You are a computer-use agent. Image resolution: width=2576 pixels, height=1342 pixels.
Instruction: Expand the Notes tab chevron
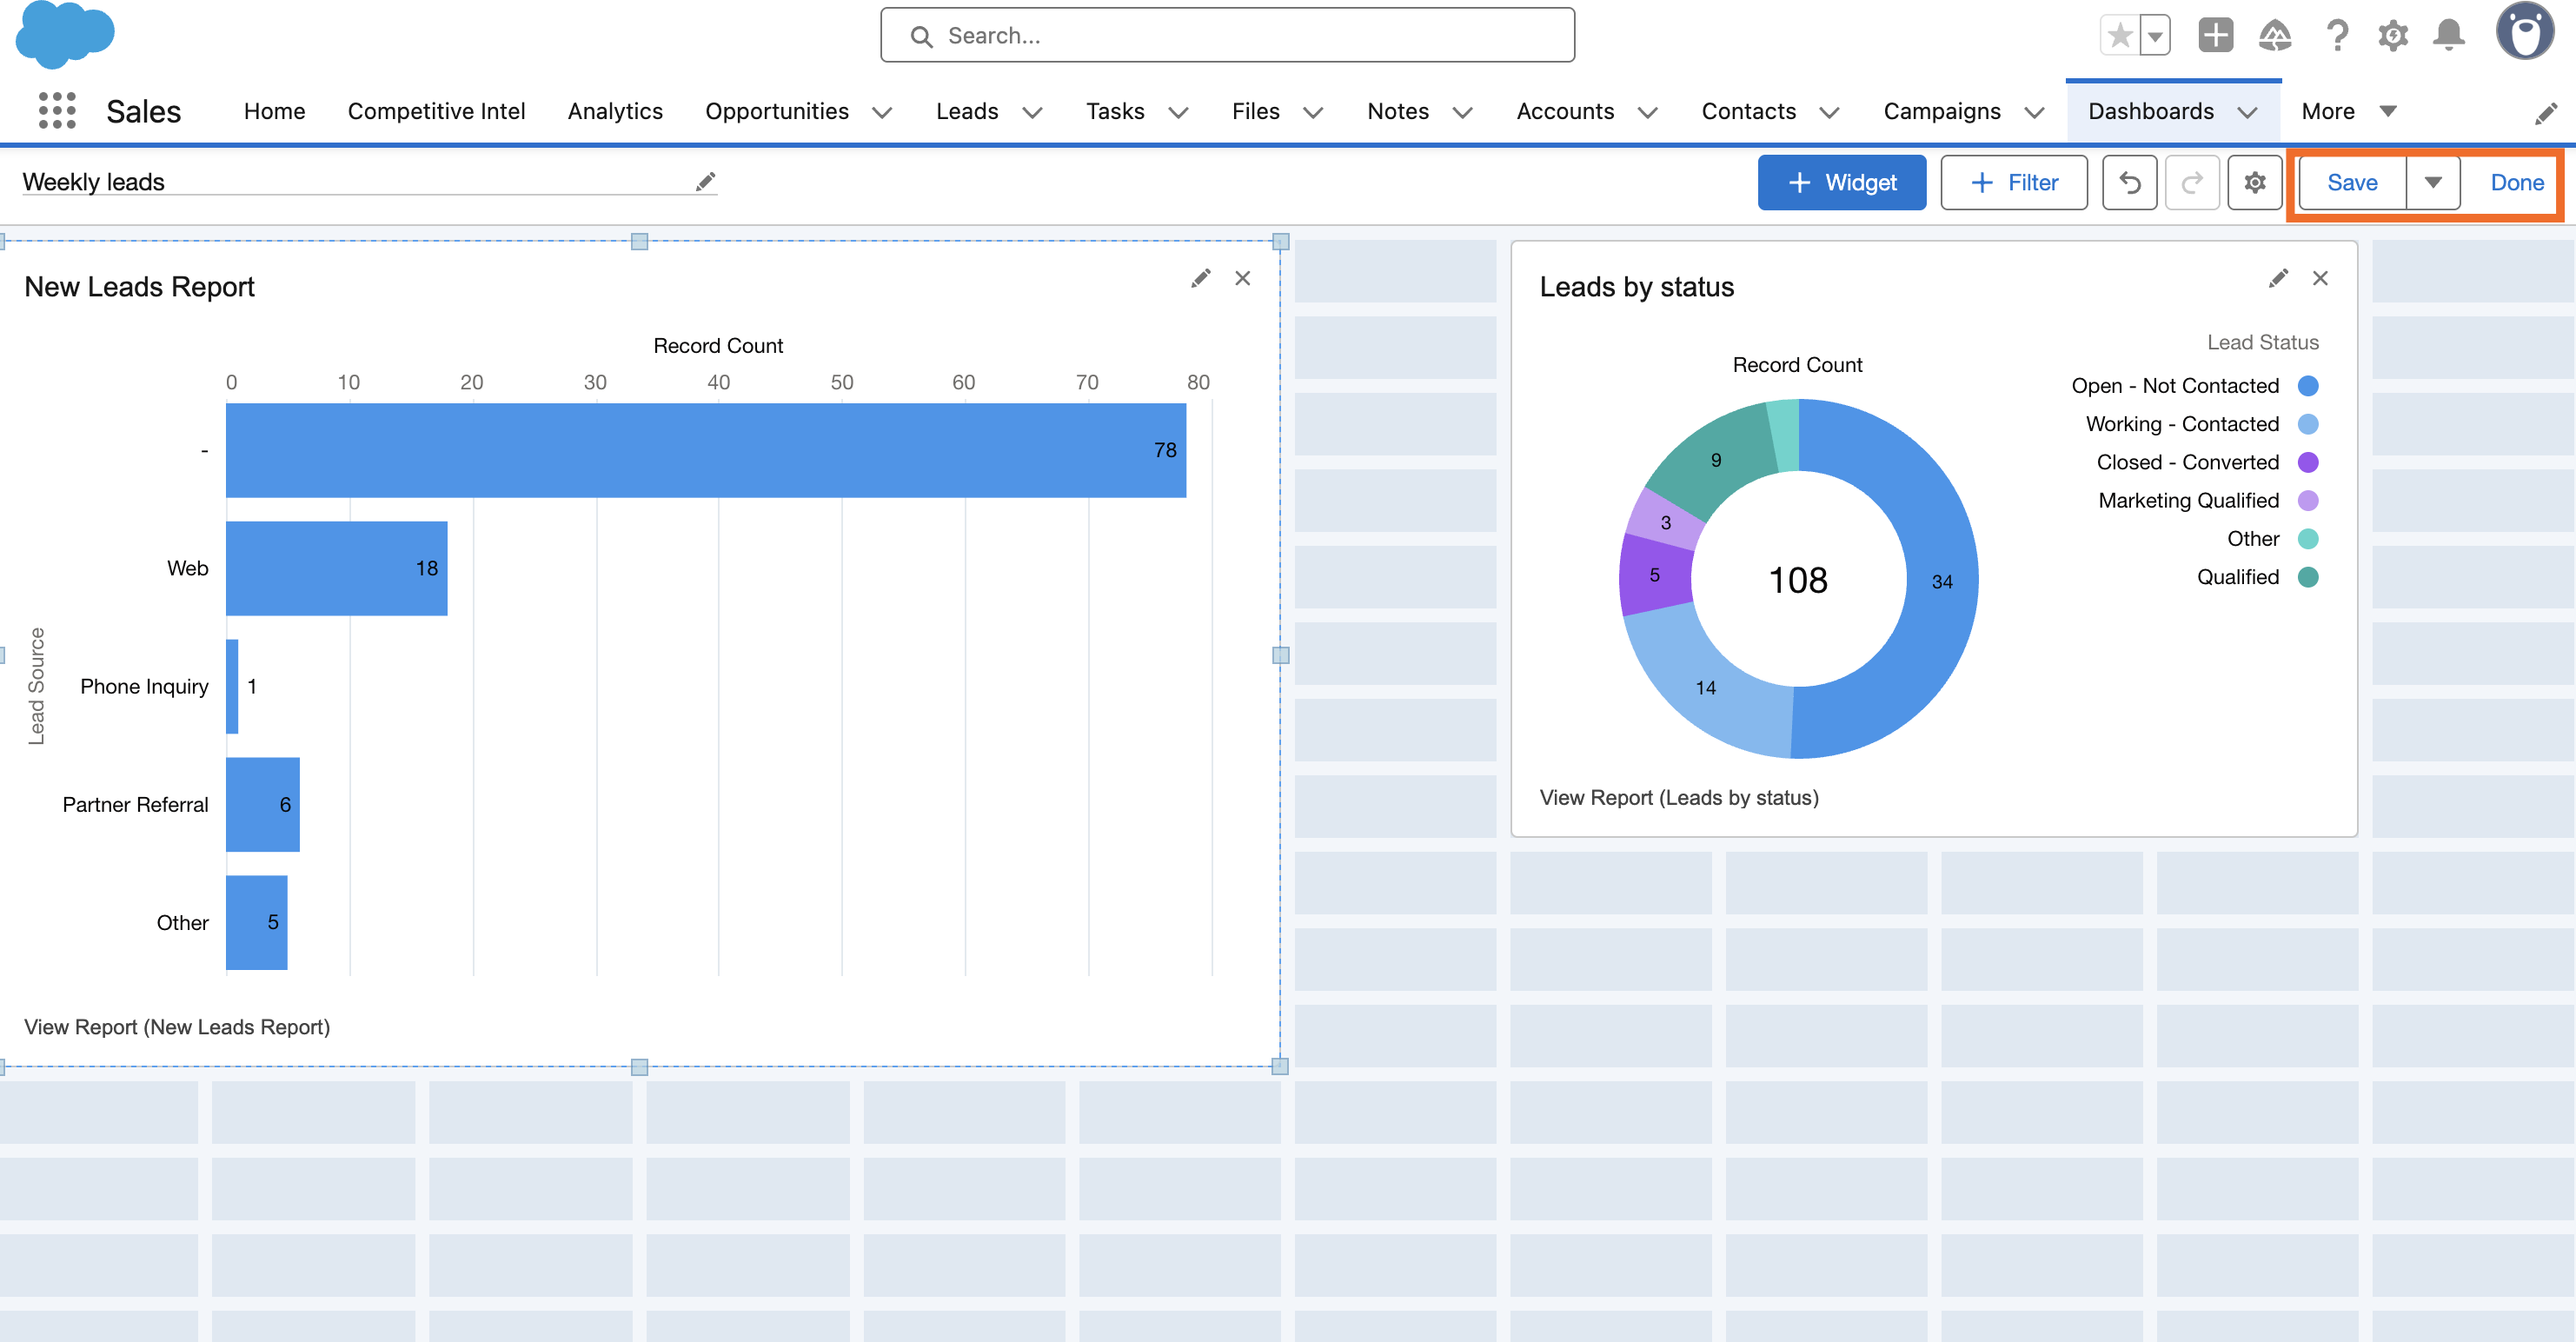click(x=1461, y=112)
